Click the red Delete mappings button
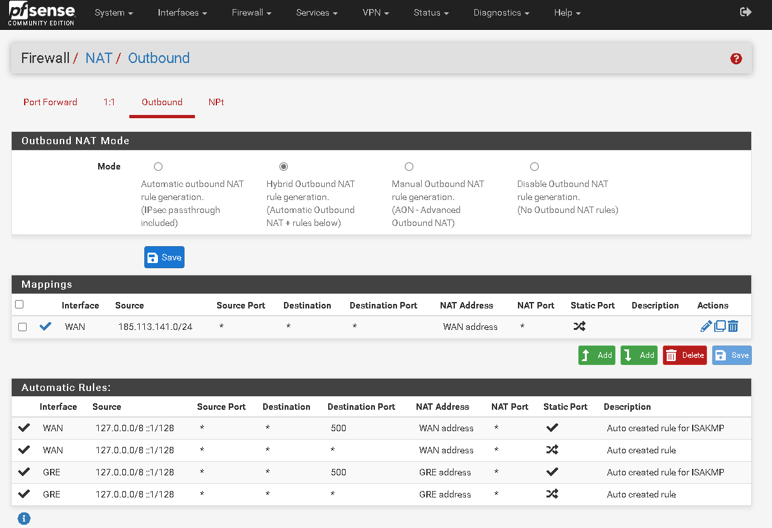Image resolution: width=772 pixels, height=528 pixels. (x=685, y=355)
